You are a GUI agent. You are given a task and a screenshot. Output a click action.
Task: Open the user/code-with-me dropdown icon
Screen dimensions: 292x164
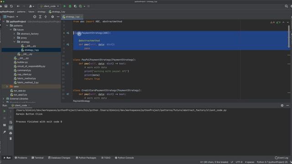31,6
